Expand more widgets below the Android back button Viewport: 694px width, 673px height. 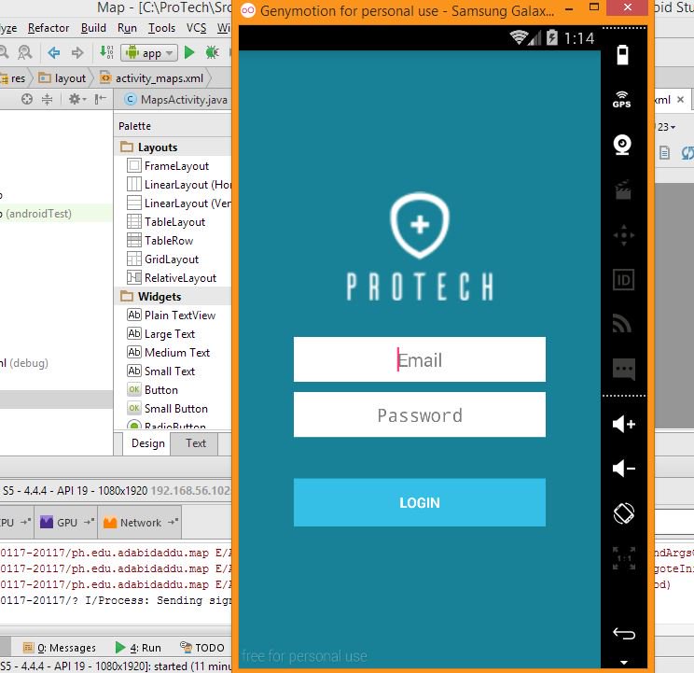(x=624, y=663)
